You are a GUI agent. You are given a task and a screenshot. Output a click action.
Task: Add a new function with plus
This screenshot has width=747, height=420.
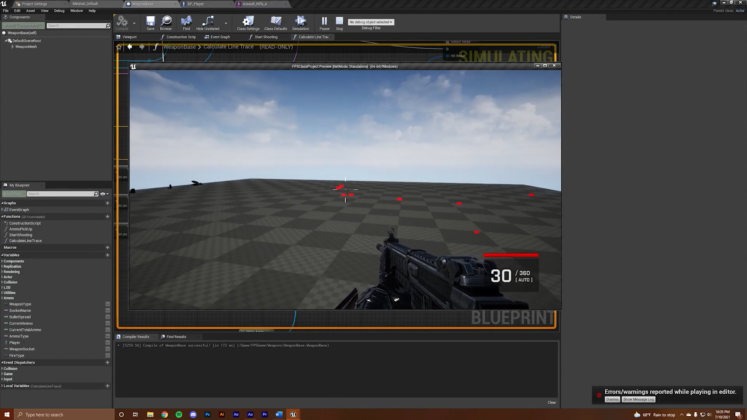pos(107,217)
